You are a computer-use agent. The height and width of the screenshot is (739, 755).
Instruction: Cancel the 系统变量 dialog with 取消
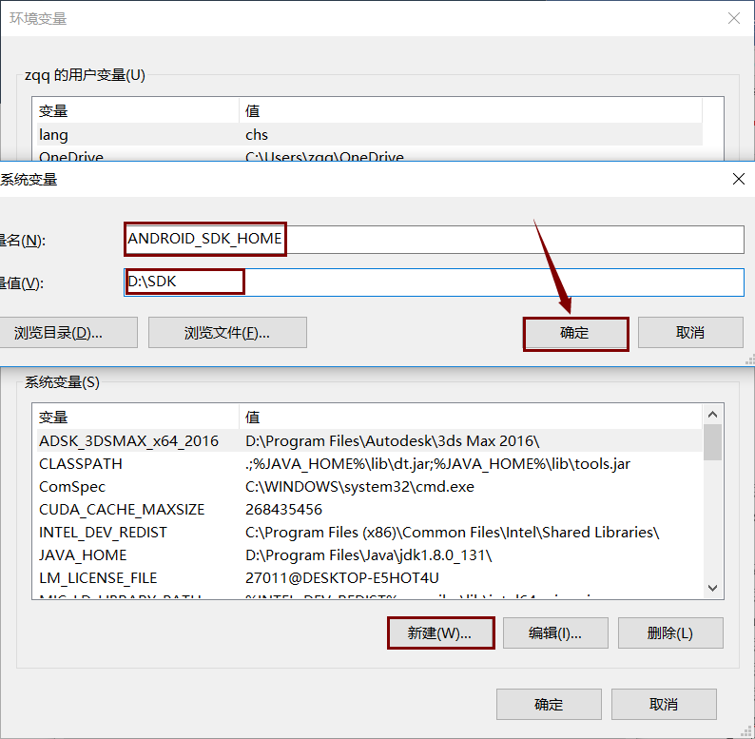click(x=690, y=332)
